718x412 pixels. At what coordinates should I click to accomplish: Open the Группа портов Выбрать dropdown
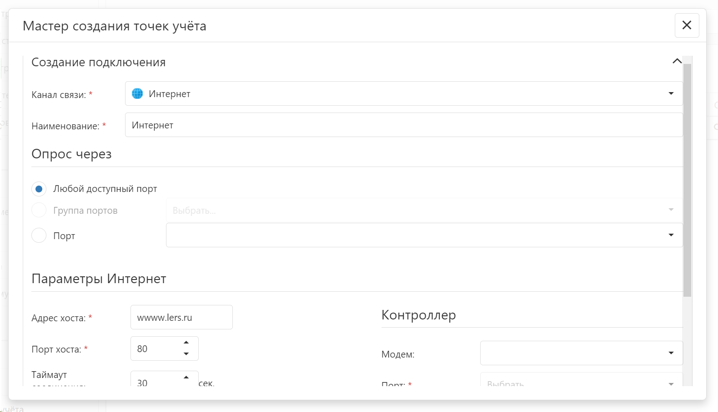pos(671,210)
